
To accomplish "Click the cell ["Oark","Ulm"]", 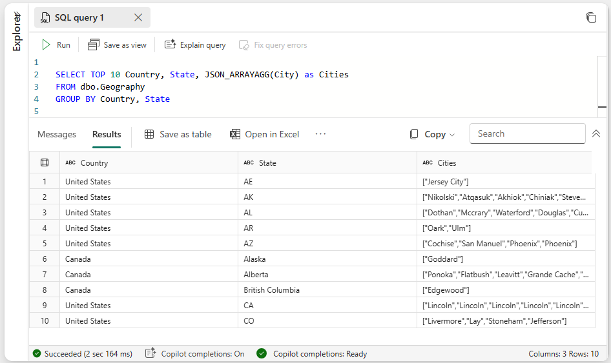I will tap(506, 228).
